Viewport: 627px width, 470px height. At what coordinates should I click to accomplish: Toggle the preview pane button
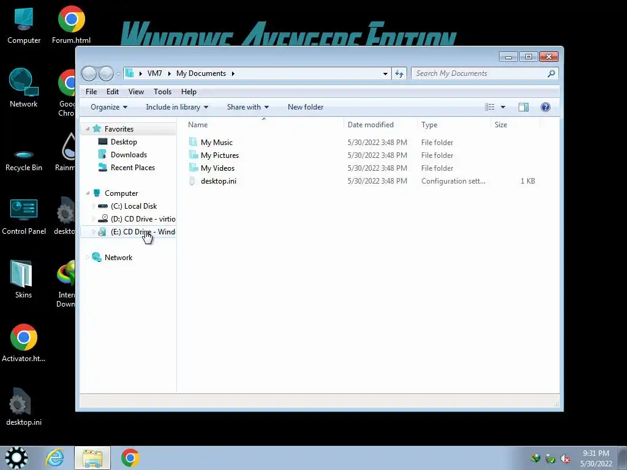coord(524,107)
